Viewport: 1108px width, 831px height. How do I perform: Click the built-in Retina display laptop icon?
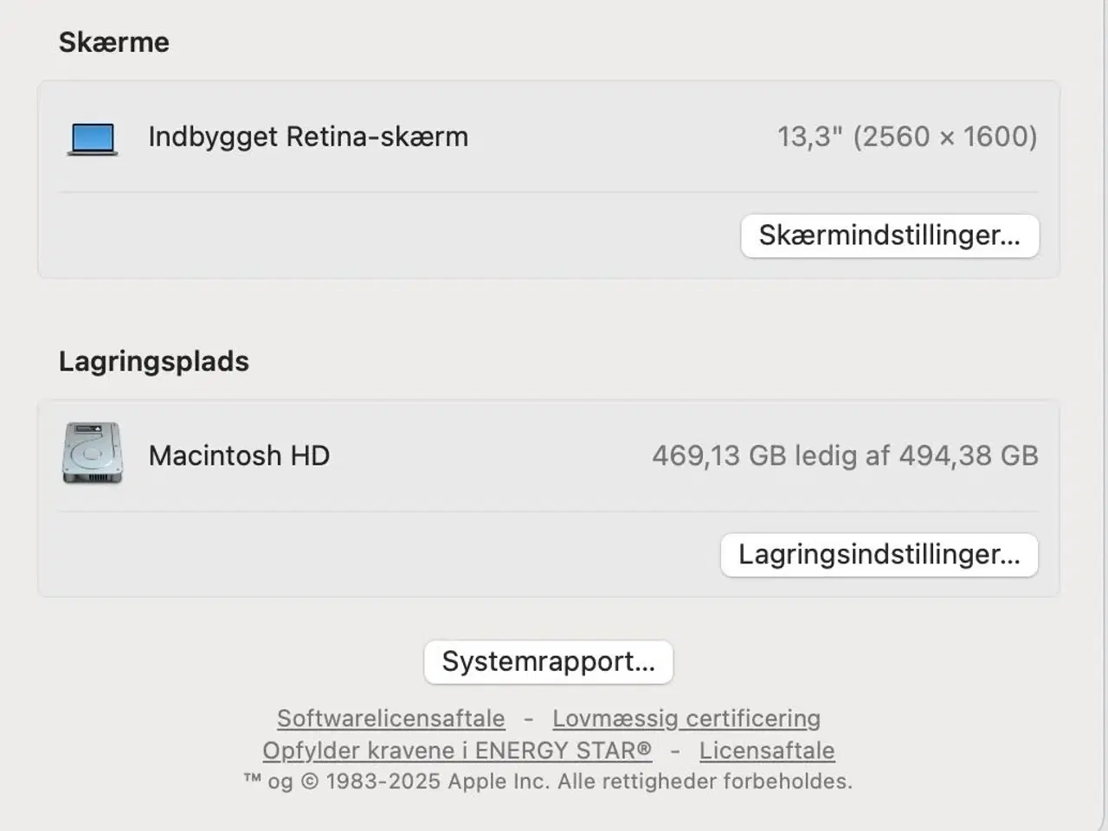click(92, 138)
